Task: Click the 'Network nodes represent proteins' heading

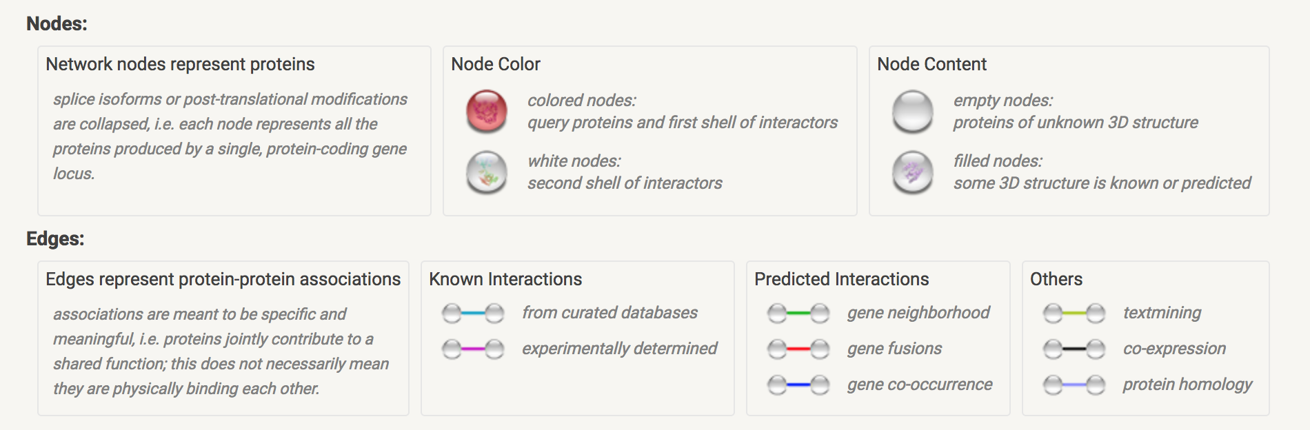Action: (x=180, y=64)
